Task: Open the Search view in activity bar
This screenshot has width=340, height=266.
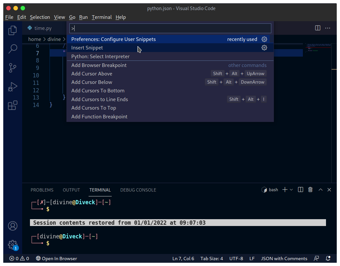Action: (x=13, y=49)
